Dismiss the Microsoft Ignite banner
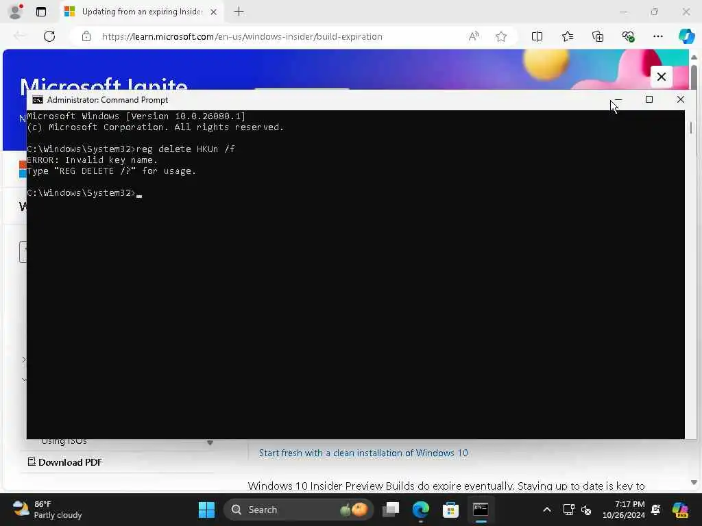 (662, 77)
